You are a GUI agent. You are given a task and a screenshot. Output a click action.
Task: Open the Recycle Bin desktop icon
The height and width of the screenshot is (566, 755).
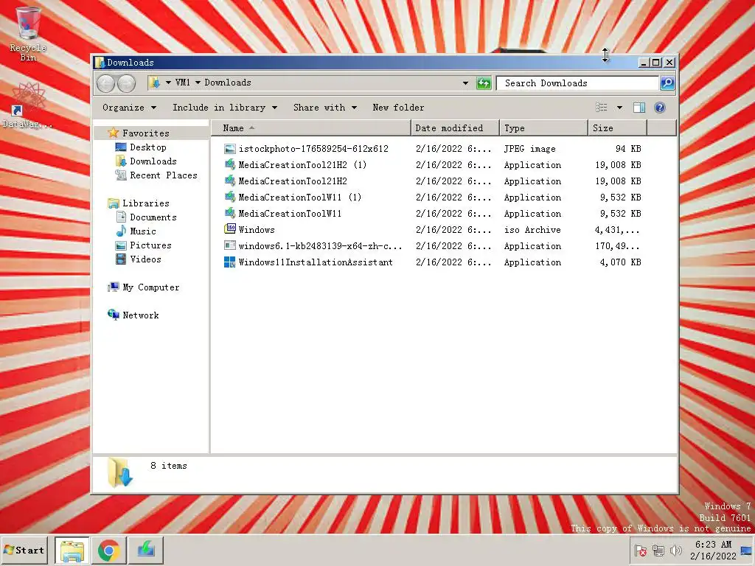[28, 34]
